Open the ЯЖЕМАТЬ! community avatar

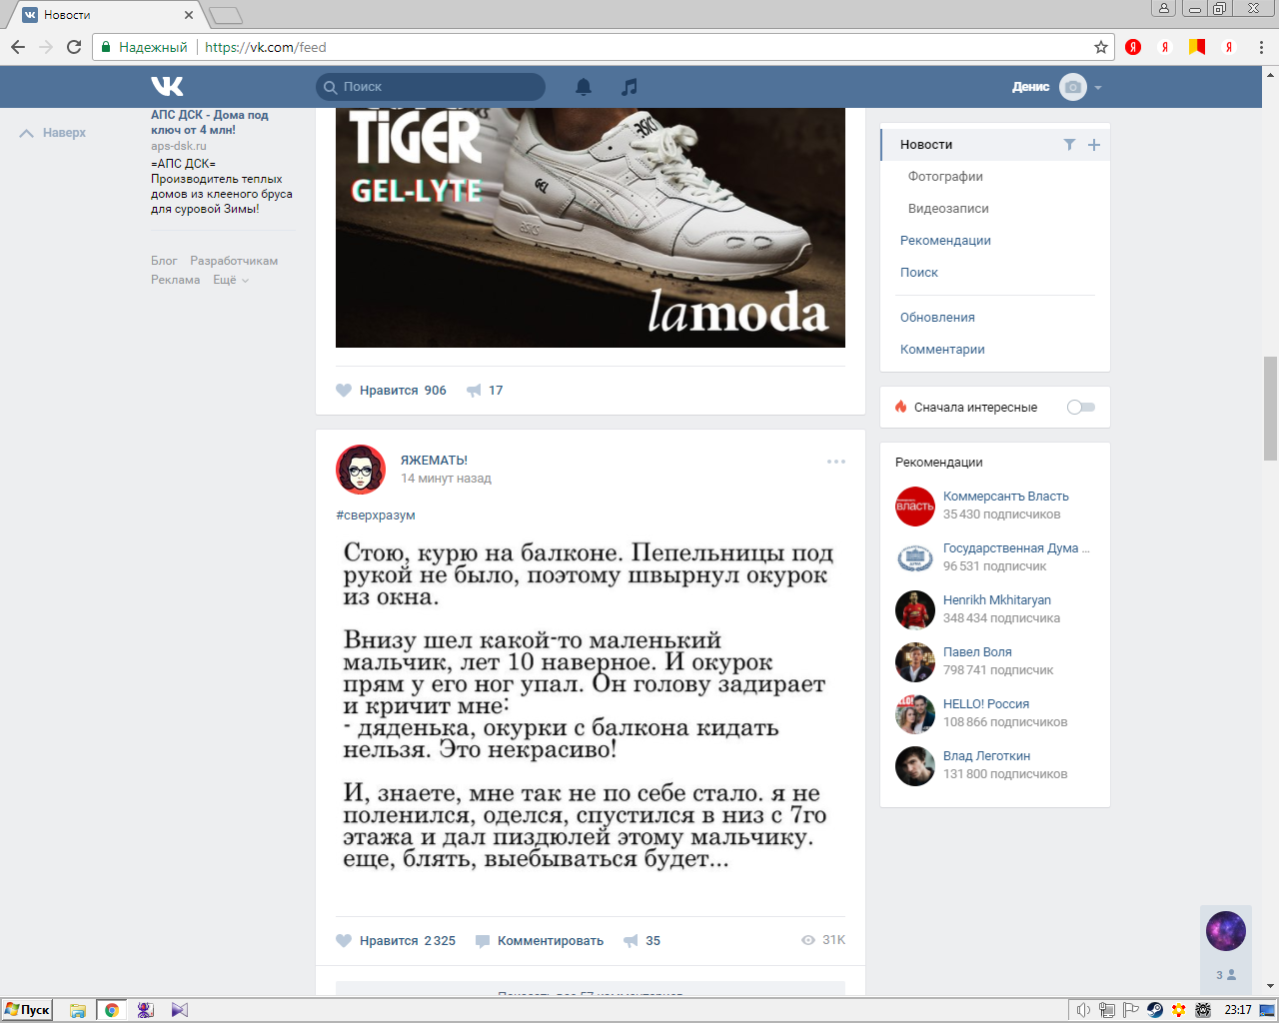361,470
